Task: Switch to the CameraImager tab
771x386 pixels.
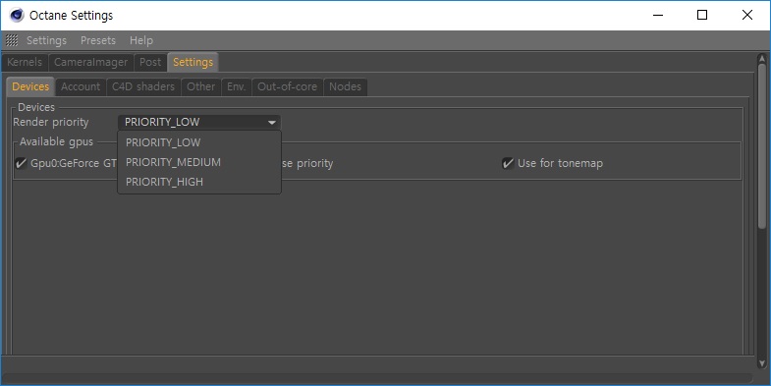Action: pos(91,62)
